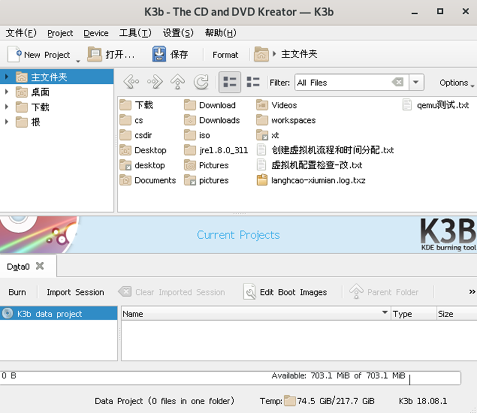
Task: Click the New Project toolbar icon
Action: tap(14, 55)
